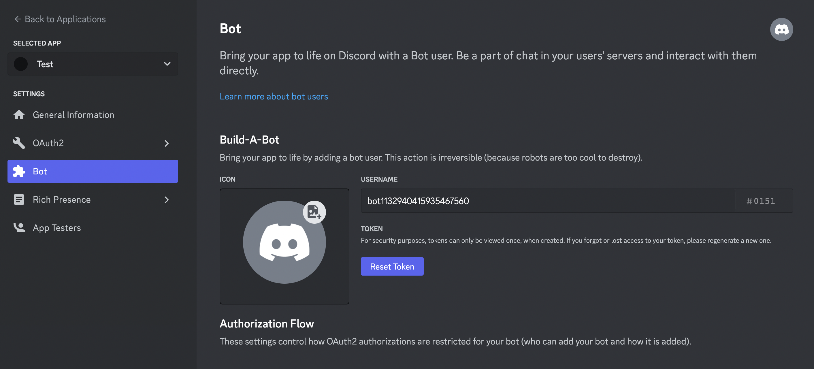Click the home icon for General Information
Image resolution: width=814 pixels, height=369 pixels.
tap(19, 115)
